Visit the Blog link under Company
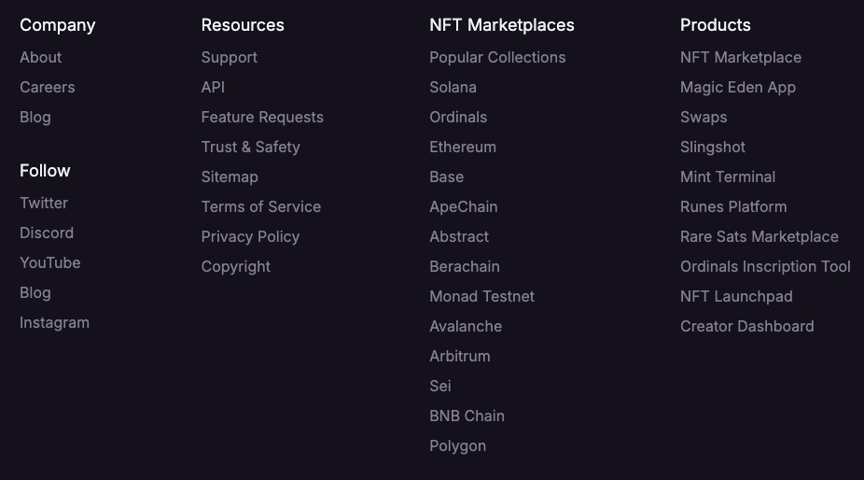The width and height of the screenshot is (864, 480). [35, 117]
